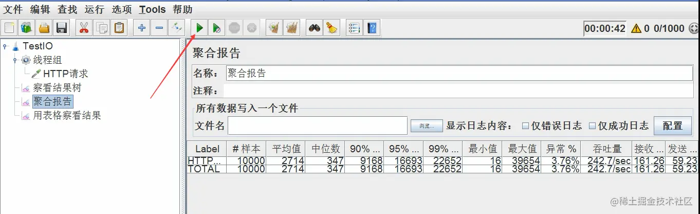Image resolution: width=700 pixels, height=214 pixels.
Task: Click the Toggle enable/disable icon
Action: tap(177, 28)
